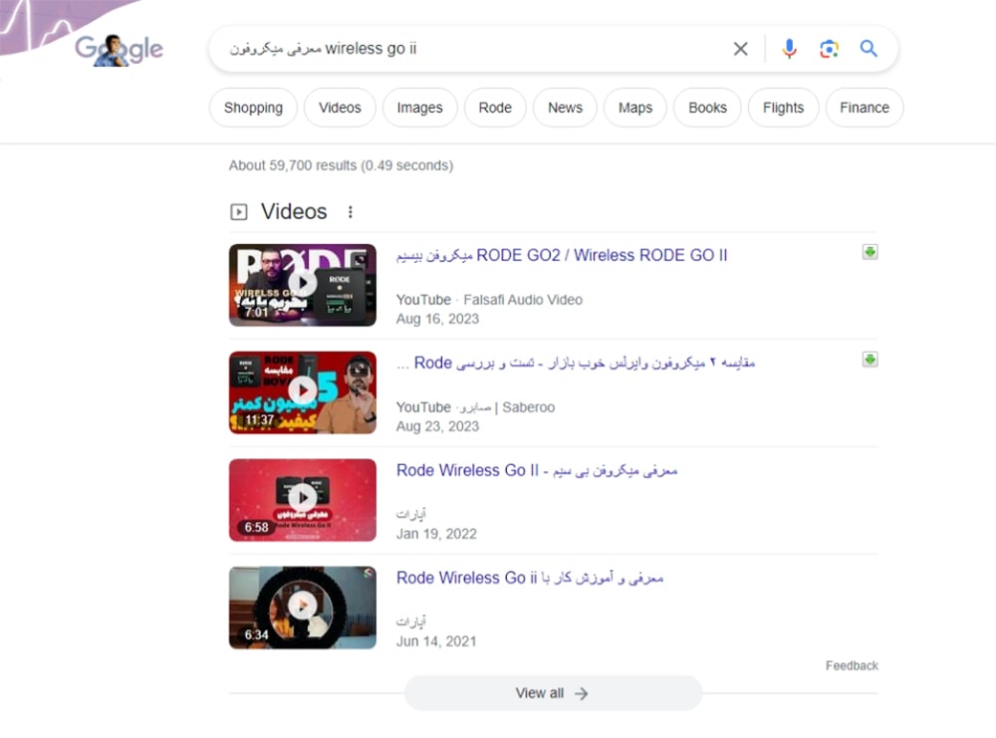Open RODE GO2 / Wireless RODE GO II link
The height and width of the screenshot is (738, 996).
point(562,255)
